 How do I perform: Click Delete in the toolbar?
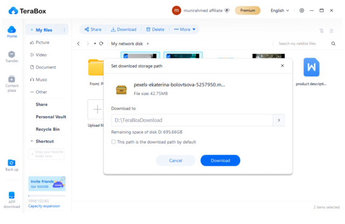(155, 29)
